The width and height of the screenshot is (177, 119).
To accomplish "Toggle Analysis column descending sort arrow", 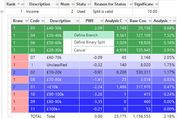I will [170, 21].
